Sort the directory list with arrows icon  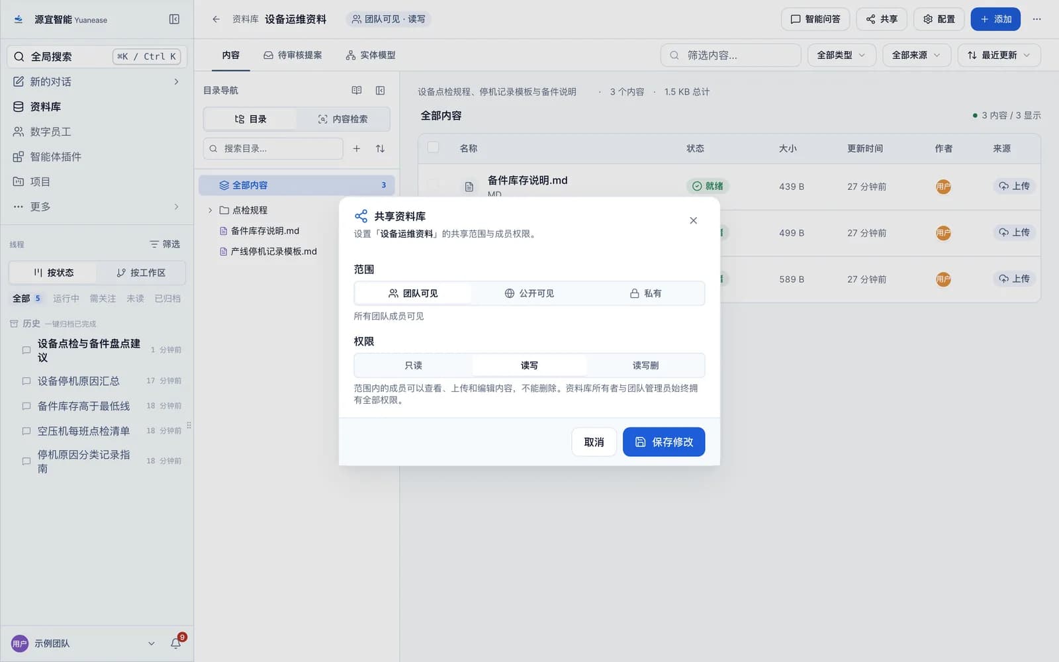click(380, 148)
